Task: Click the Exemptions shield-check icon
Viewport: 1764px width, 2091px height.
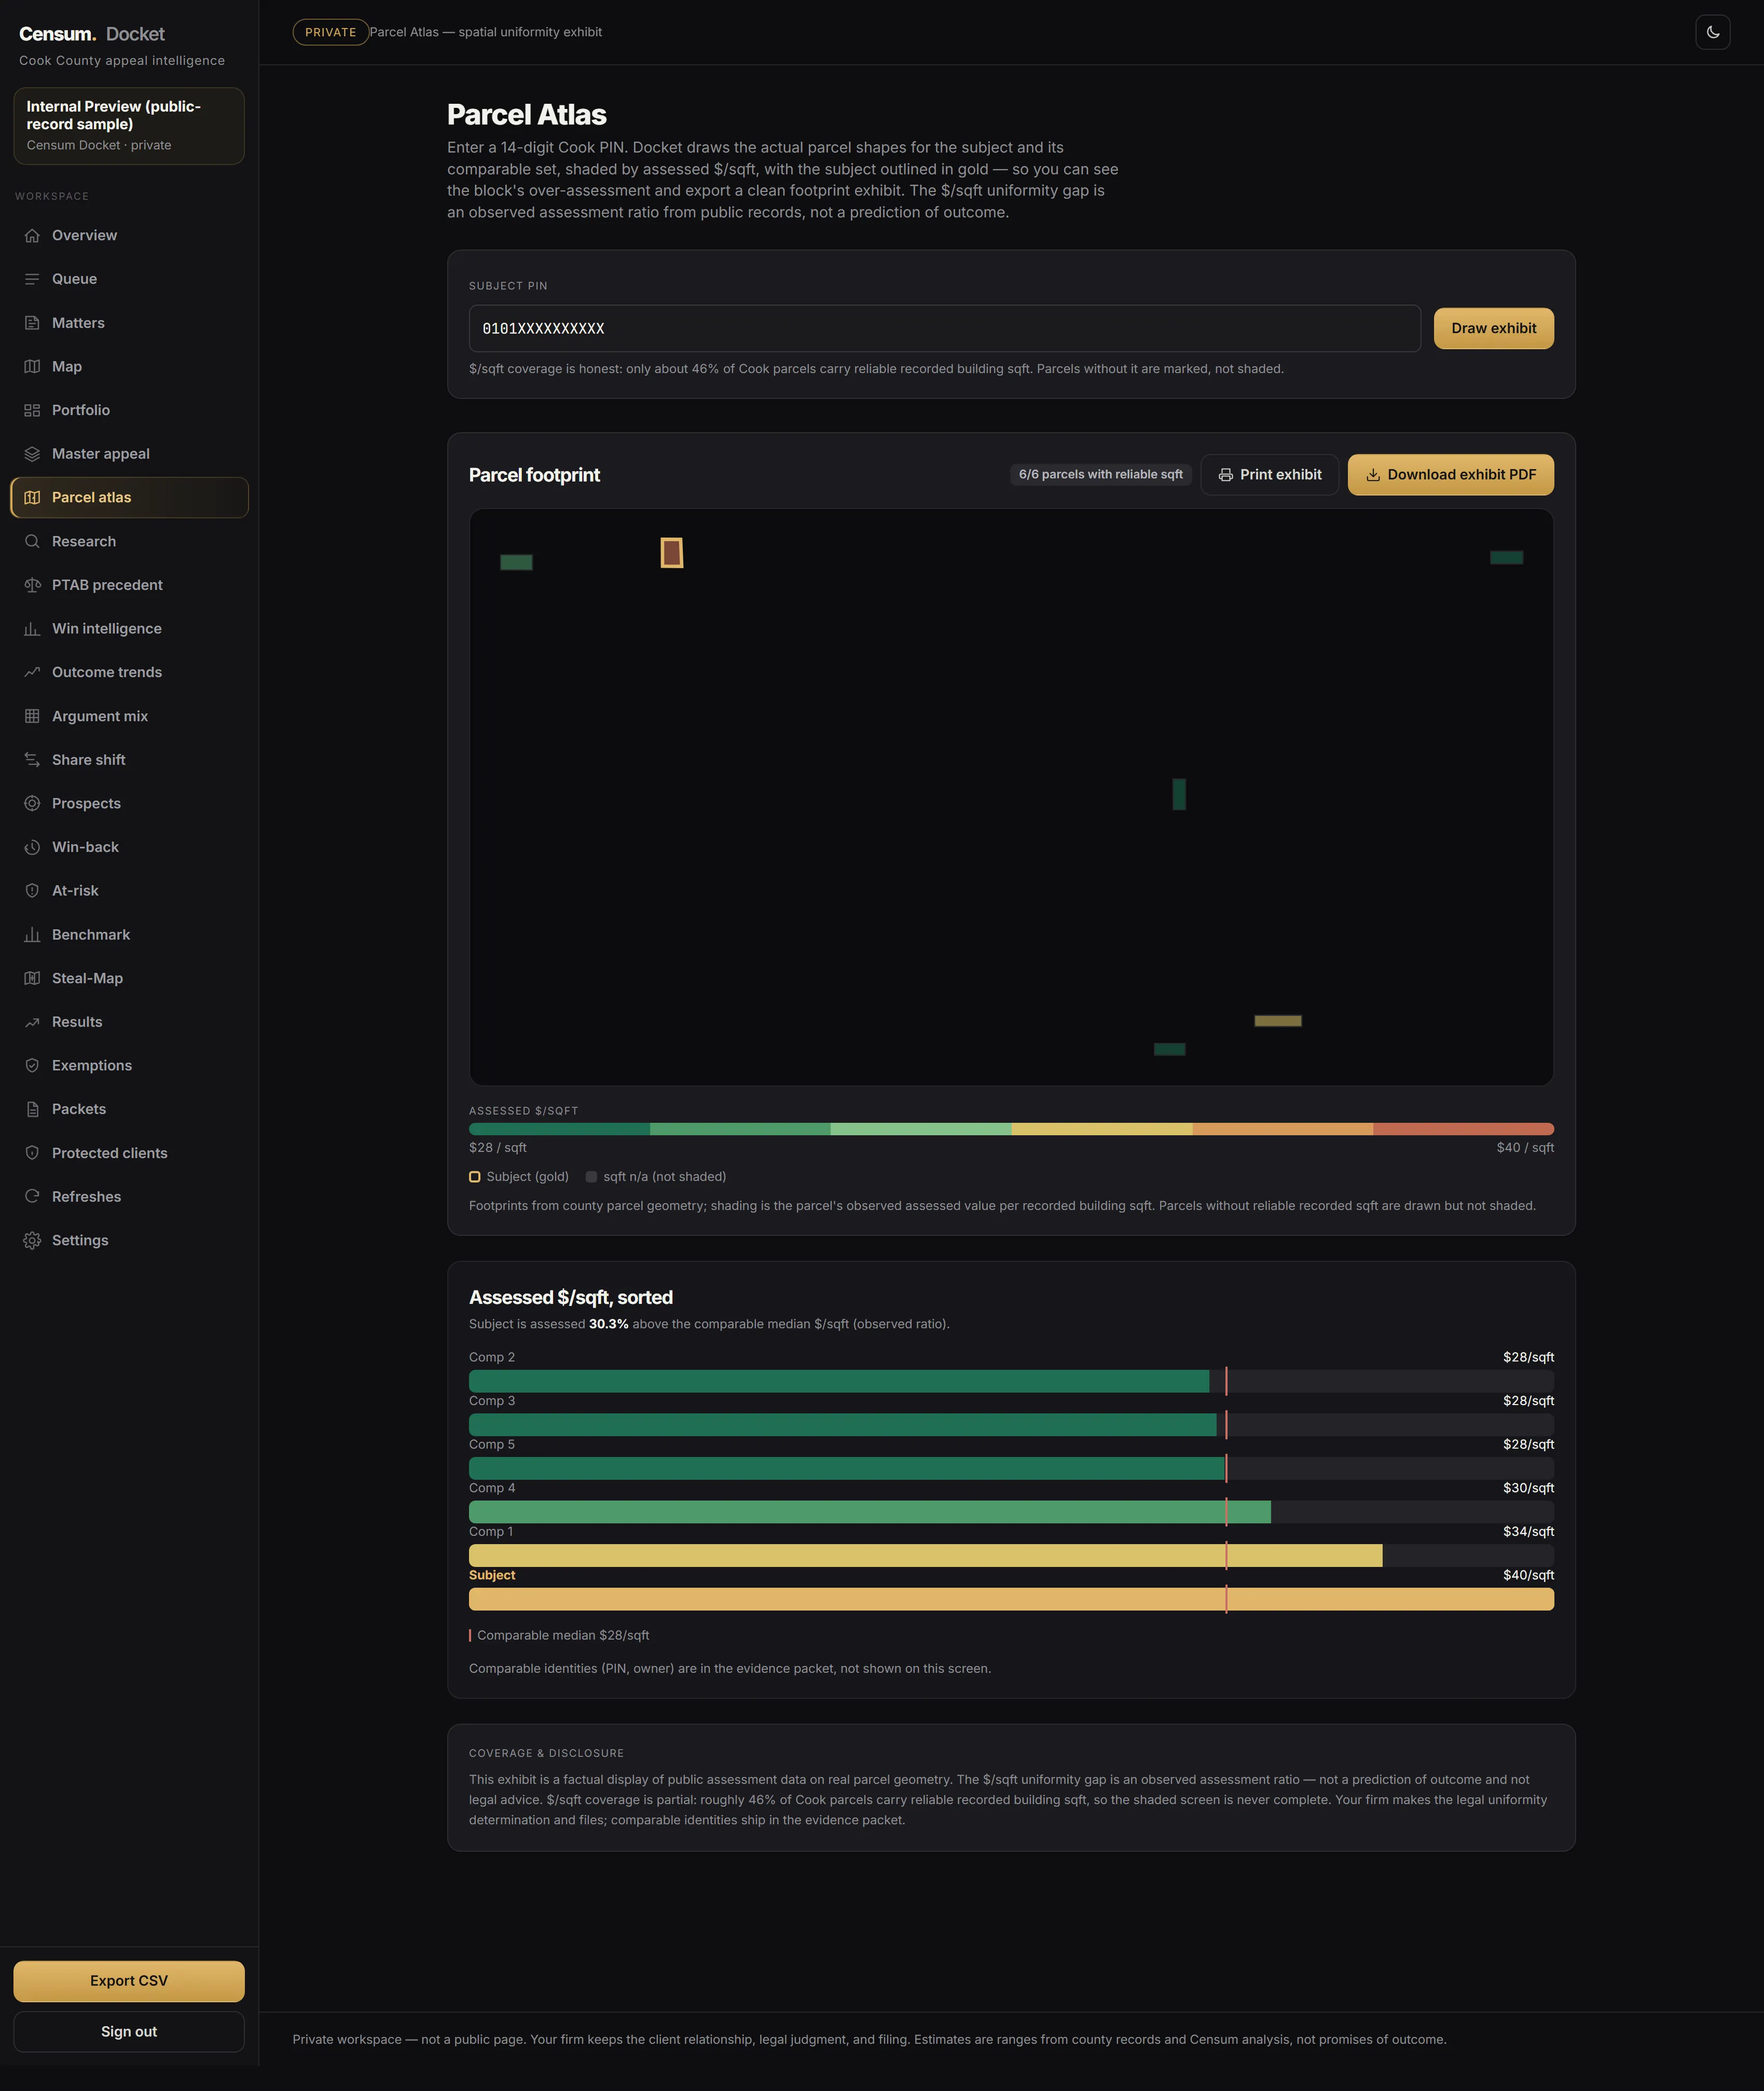Action: [x=32, y=1065]
